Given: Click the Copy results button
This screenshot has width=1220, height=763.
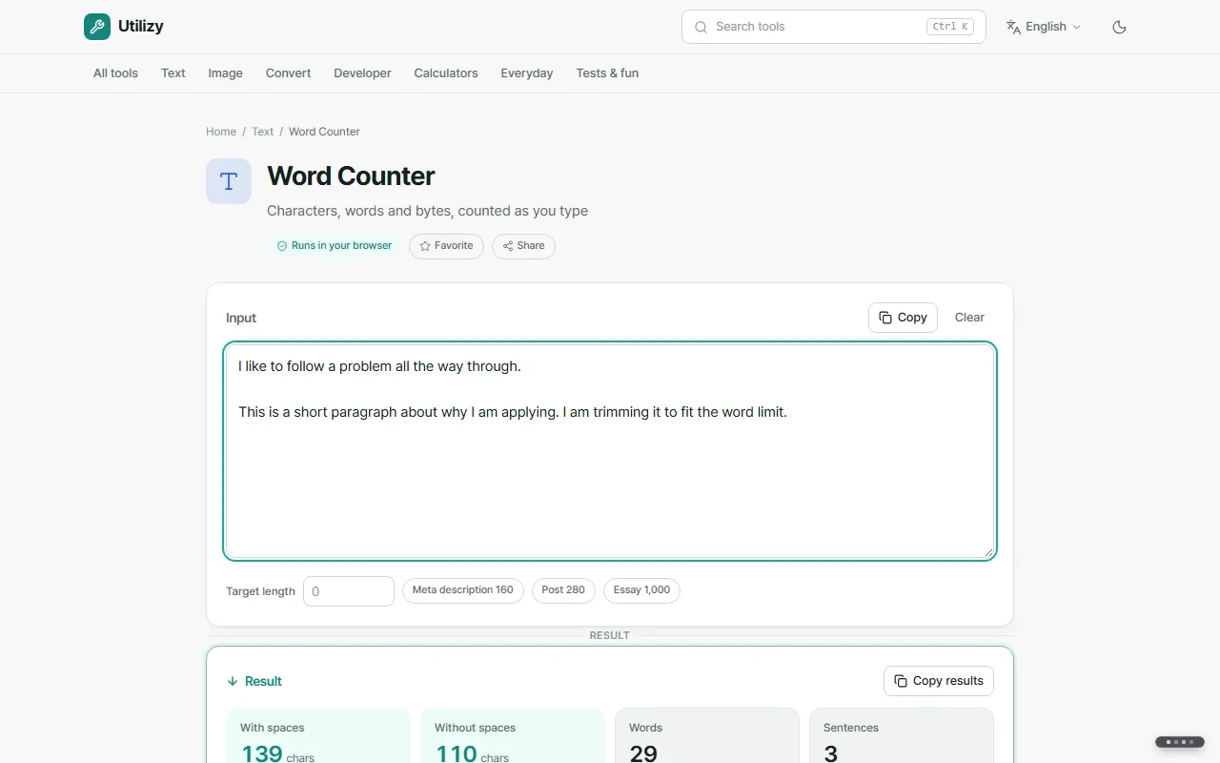Looking at the screenshot, I should click(x=939, y=681).
